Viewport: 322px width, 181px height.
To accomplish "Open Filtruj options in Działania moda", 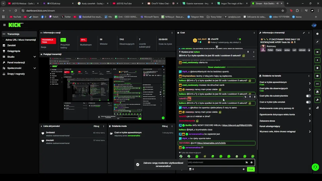I will pos(165,126).
